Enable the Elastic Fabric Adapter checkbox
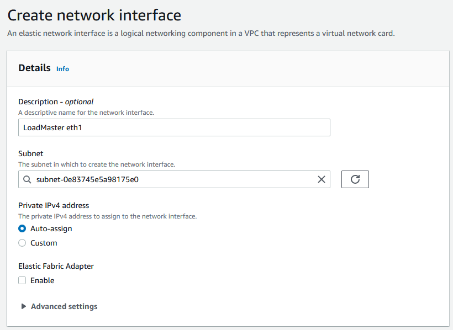The image size is (453, 330). tap(22, 280)
